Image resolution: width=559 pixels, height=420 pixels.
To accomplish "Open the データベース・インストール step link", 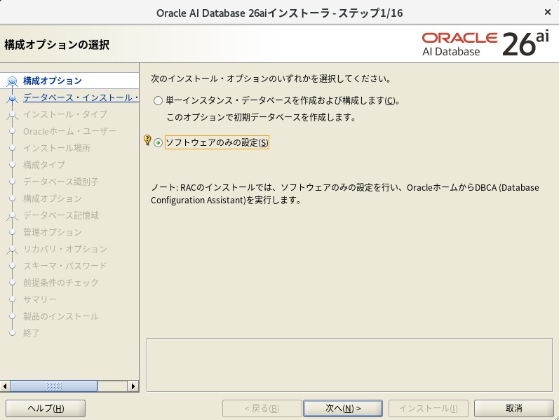I will [x=81, y=97].
